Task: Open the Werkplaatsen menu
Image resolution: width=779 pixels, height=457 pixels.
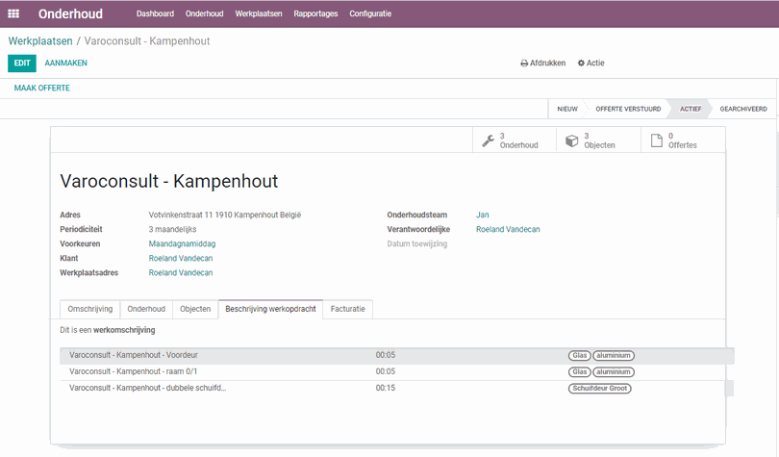Action: tap(259, 13)
